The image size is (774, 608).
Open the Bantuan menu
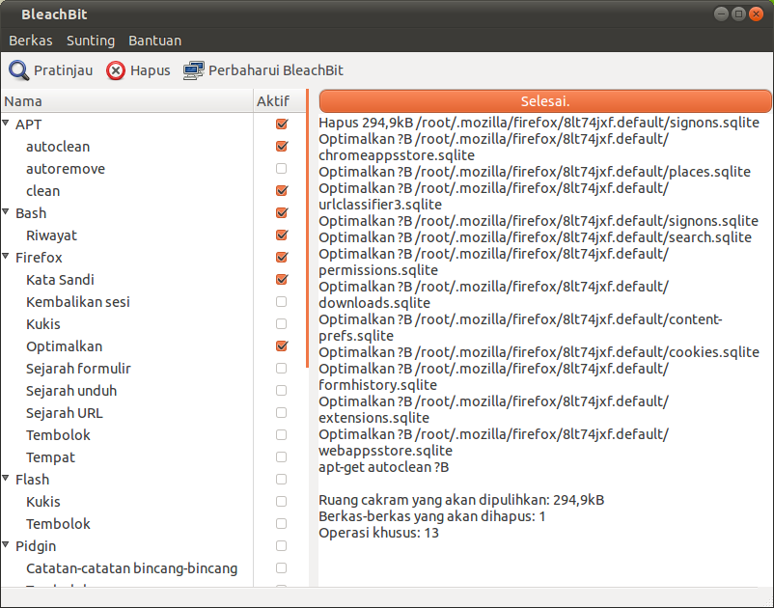pyautogui.click(x=155, y=41)
